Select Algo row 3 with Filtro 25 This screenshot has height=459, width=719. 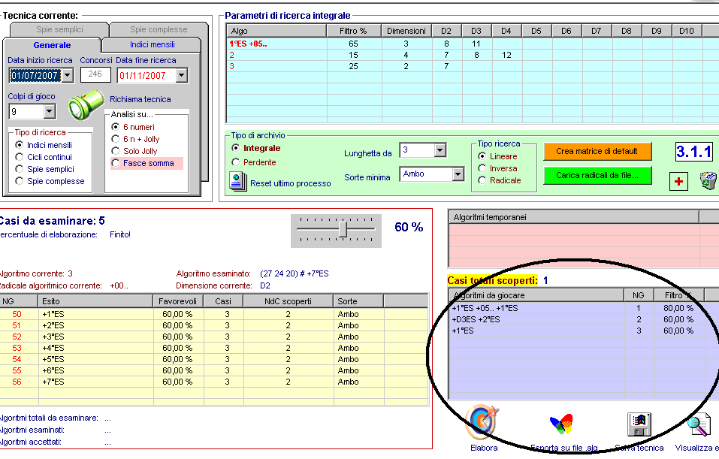473,66
